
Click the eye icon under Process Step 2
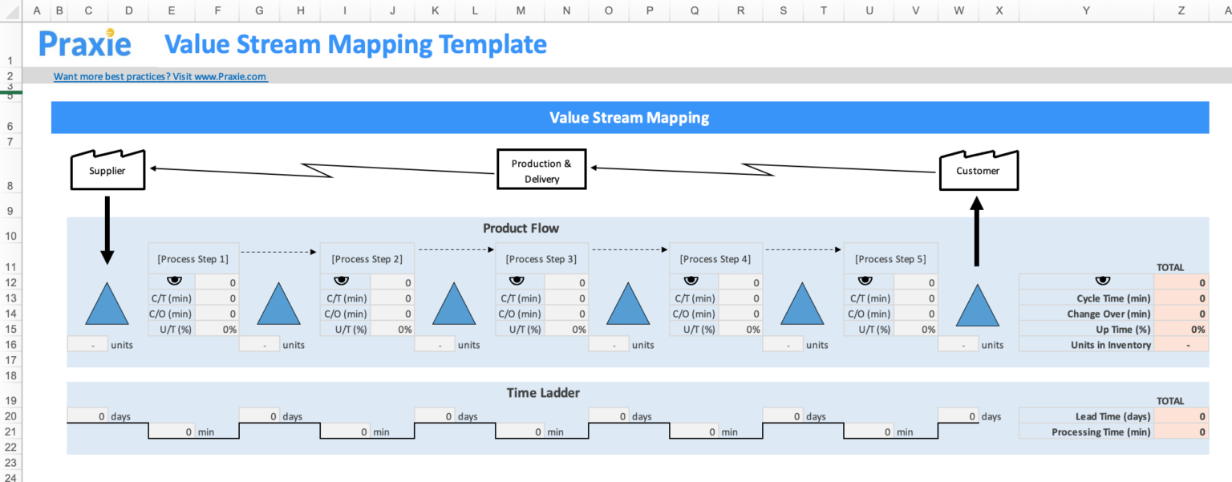click(x=342, y=281)
